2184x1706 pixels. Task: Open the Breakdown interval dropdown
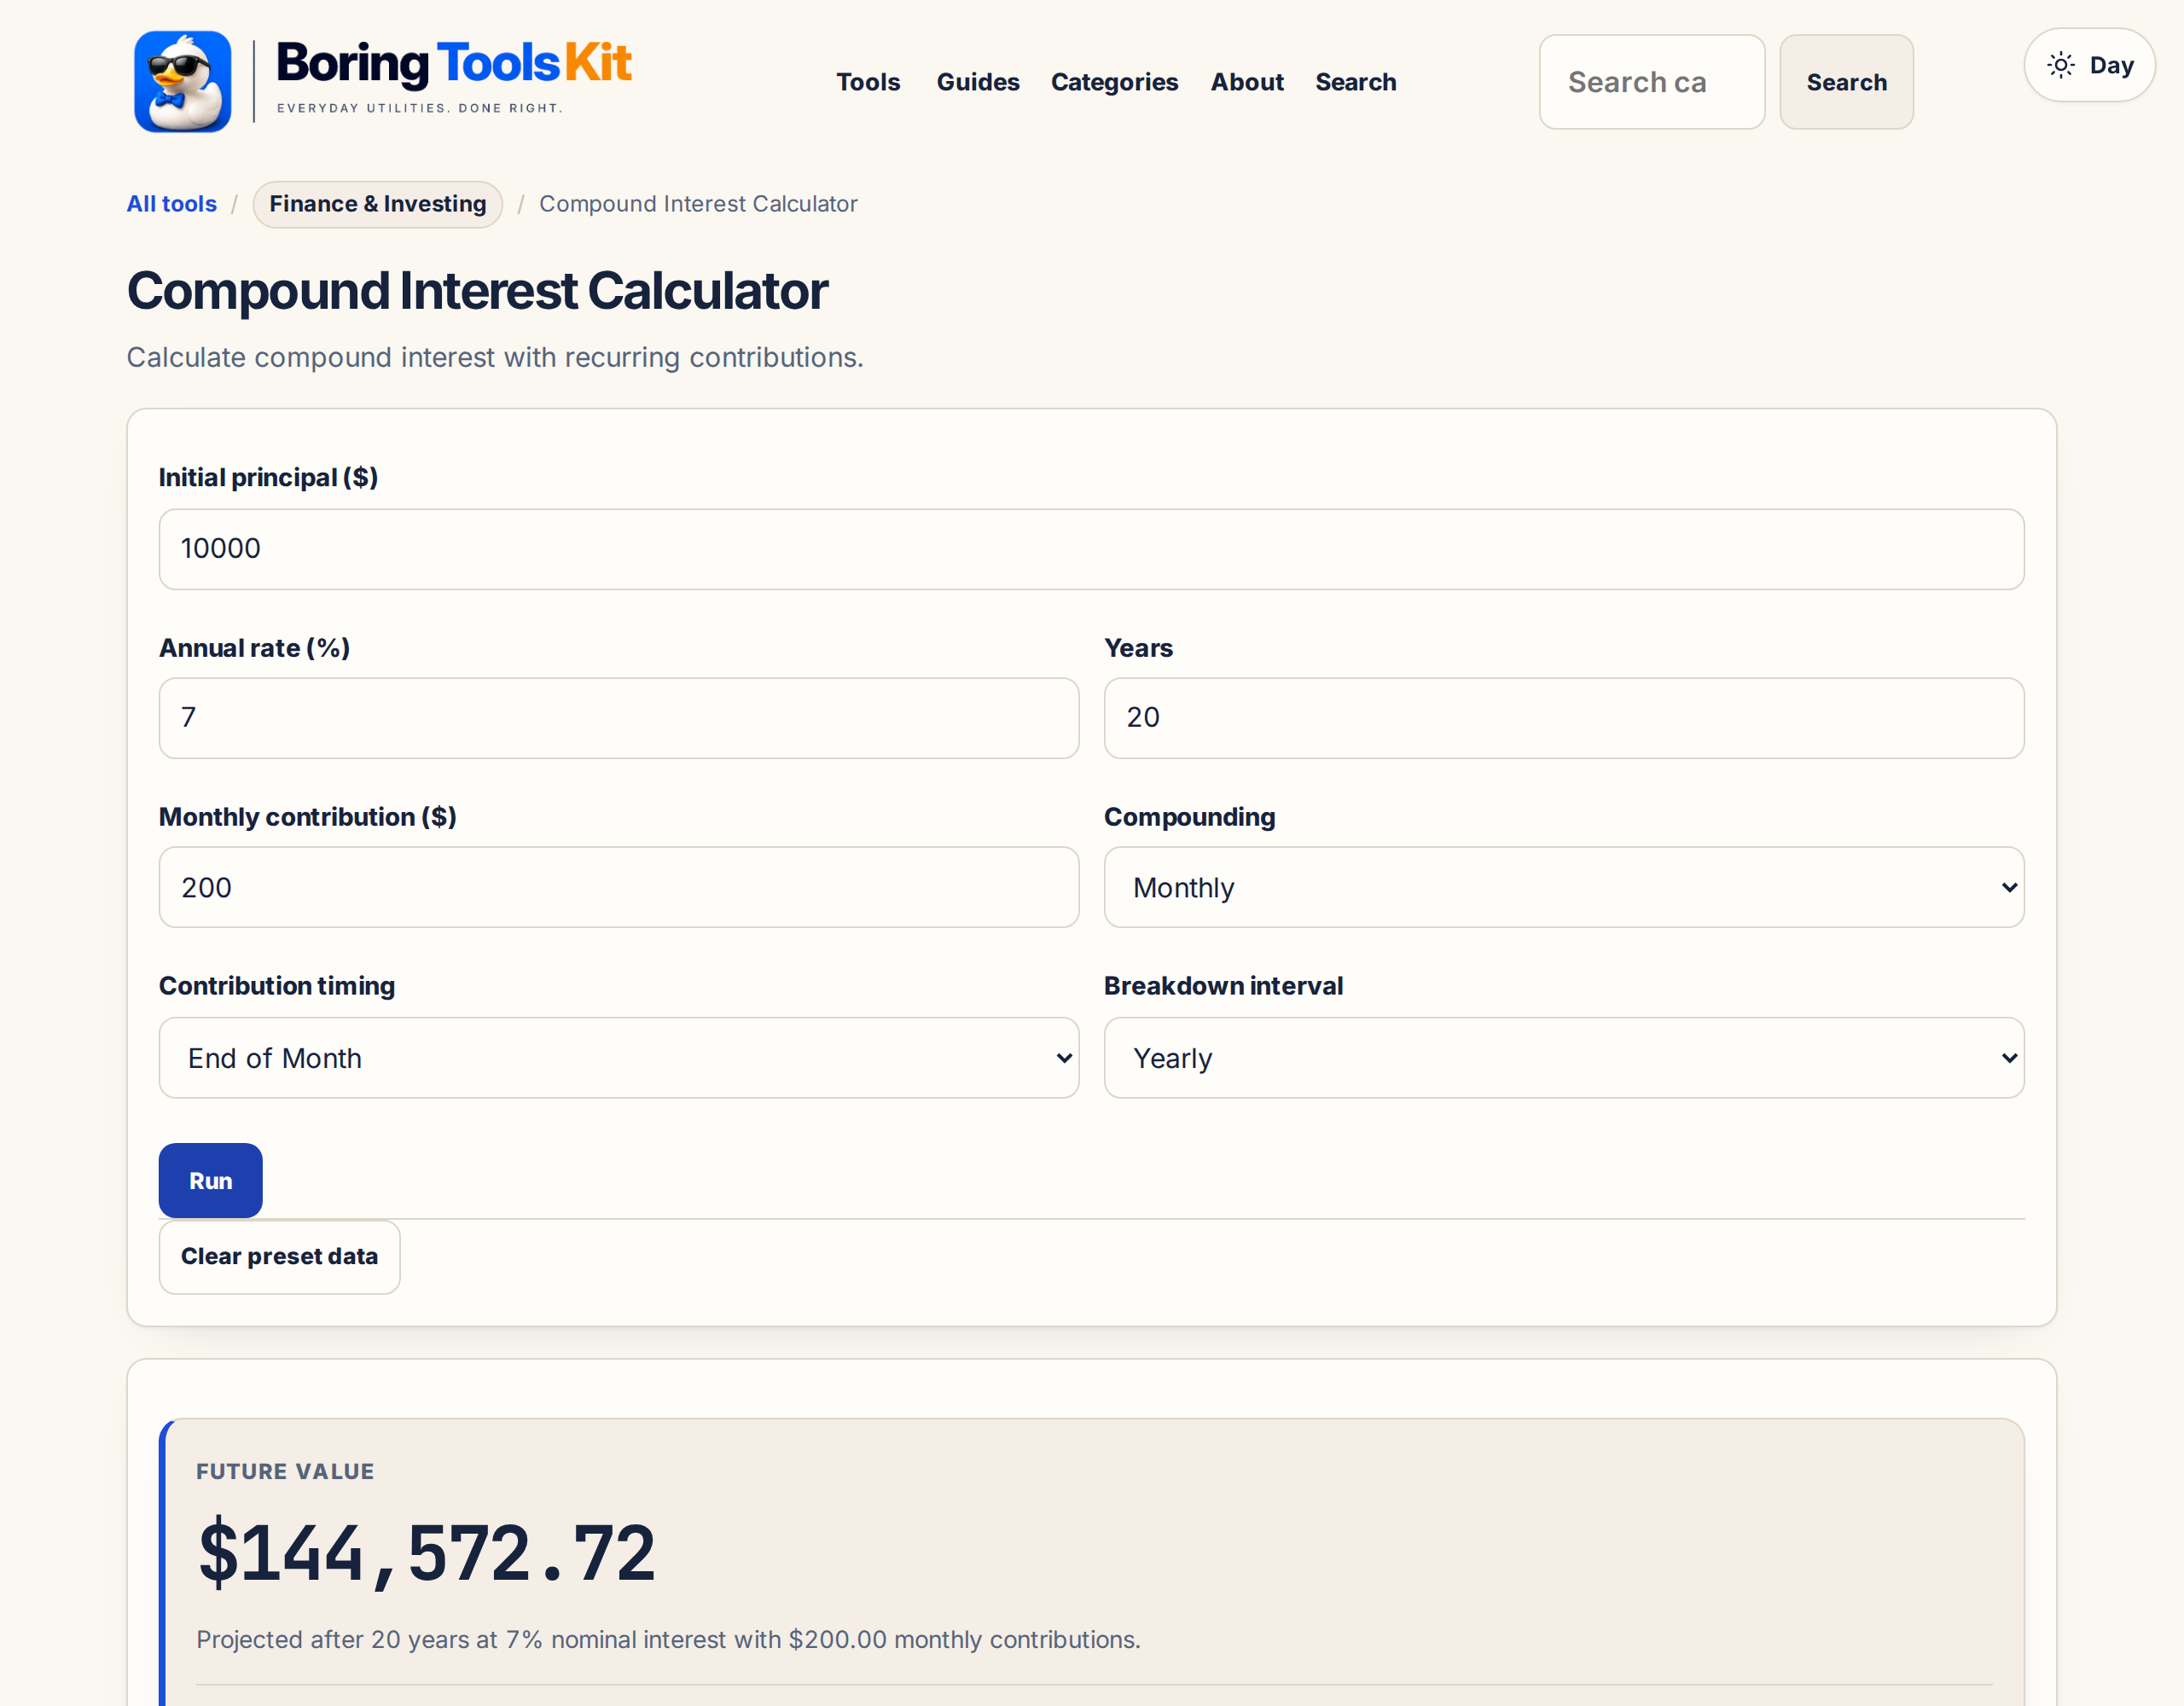coord(1564,1058)
